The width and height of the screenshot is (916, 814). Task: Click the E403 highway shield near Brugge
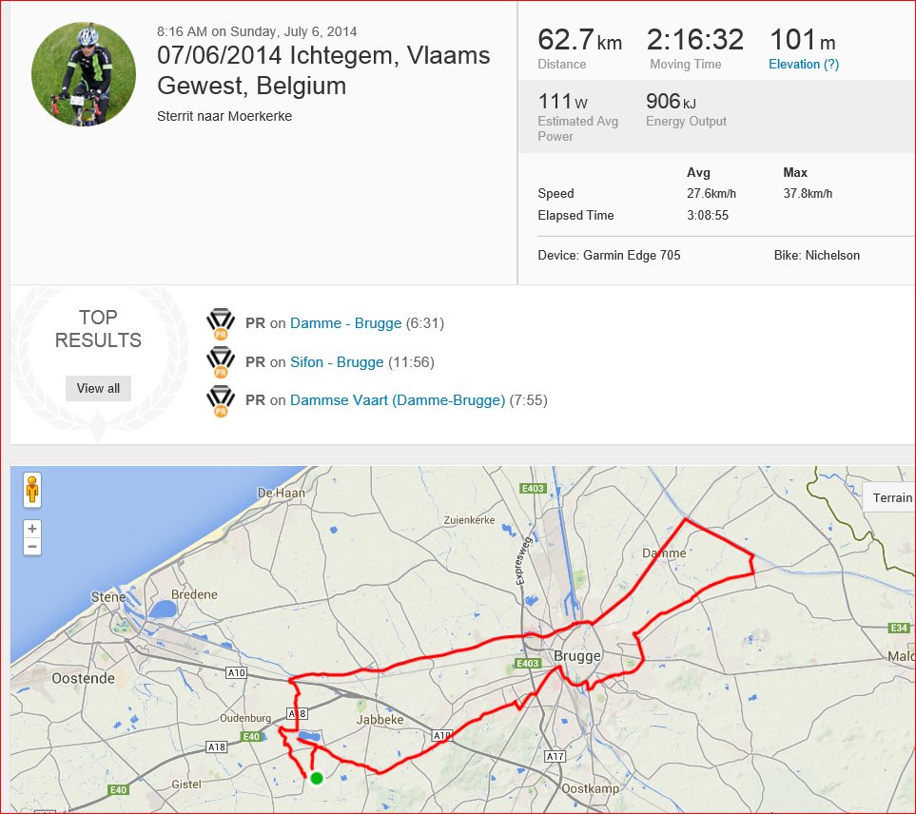528,664
